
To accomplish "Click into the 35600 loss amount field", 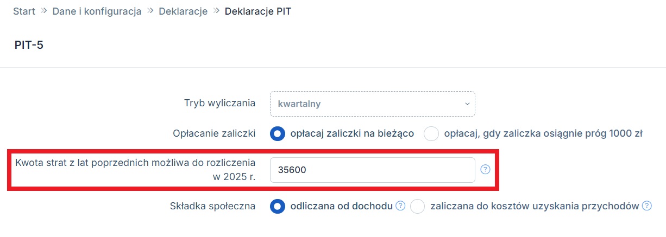I will [x=373, y=170].
